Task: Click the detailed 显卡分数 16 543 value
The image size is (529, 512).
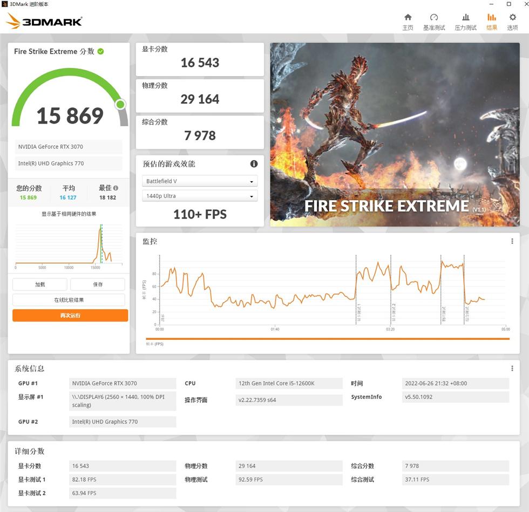Action: pyautogui.click(x=123, y=466)
